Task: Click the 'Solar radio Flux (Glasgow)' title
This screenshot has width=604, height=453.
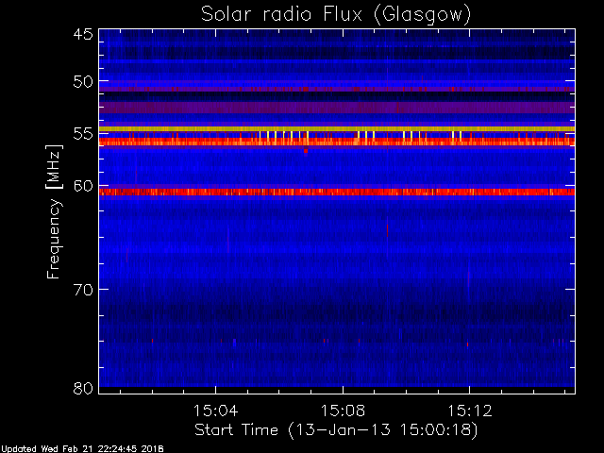Action: tap(336, 15)
